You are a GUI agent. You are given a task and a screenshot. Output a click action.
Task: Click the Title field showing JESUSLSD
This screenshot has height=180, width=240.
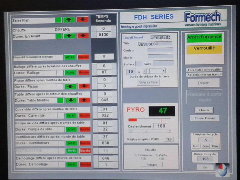click(x=155, y=44)
